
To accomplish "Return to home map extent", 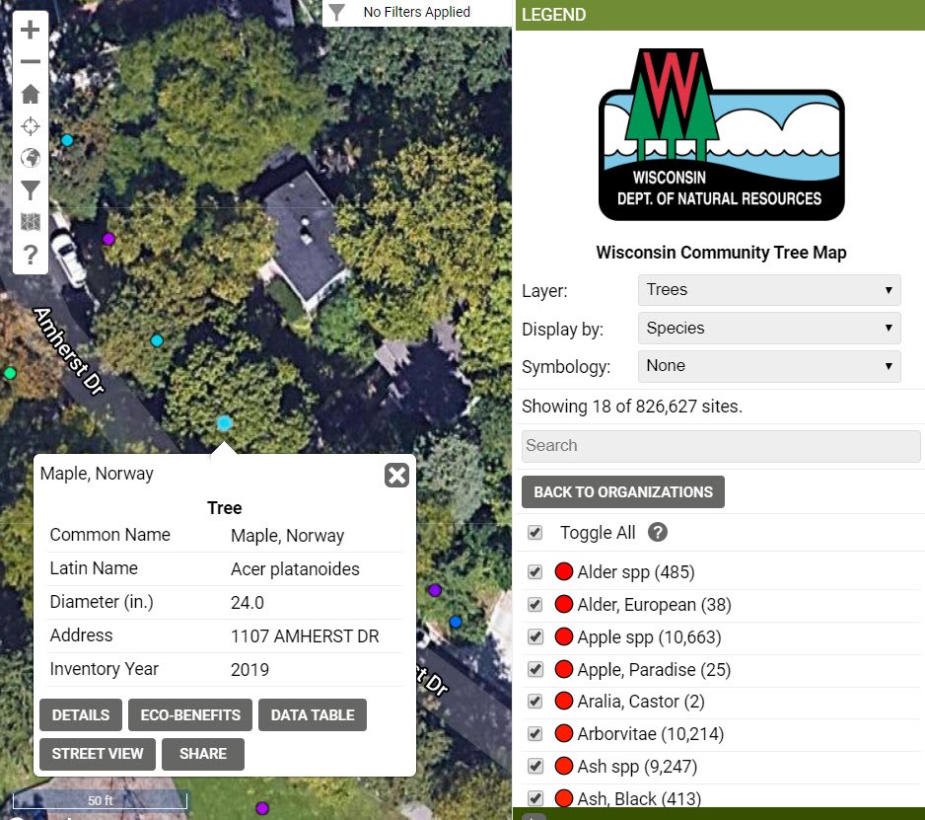I will pos(31,94).
